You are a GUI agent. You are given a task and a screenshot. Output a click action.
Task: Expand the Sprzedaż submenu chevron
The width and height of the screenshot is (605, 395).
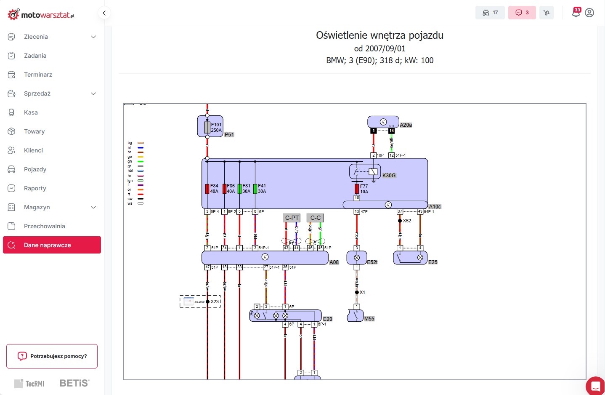tap(93, 93)
